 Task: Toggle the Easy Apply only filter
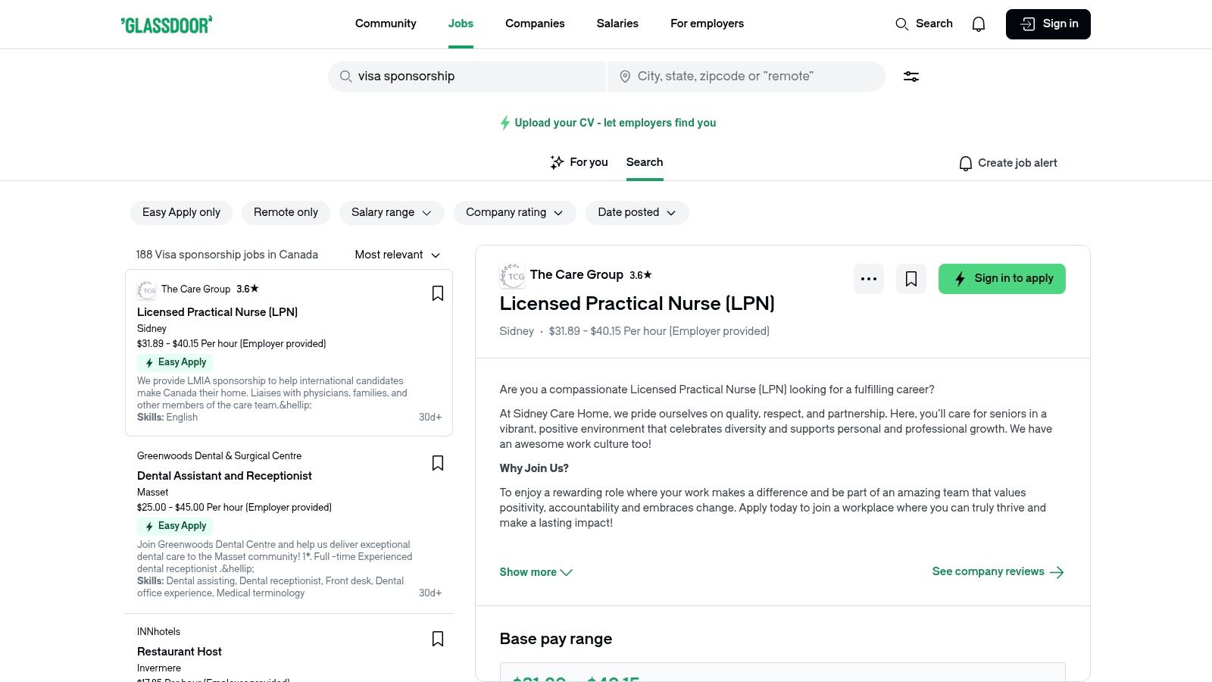pyautogui.click(x=181, y=213)
